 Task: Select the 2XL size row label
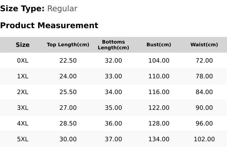(x=23, y=92)
